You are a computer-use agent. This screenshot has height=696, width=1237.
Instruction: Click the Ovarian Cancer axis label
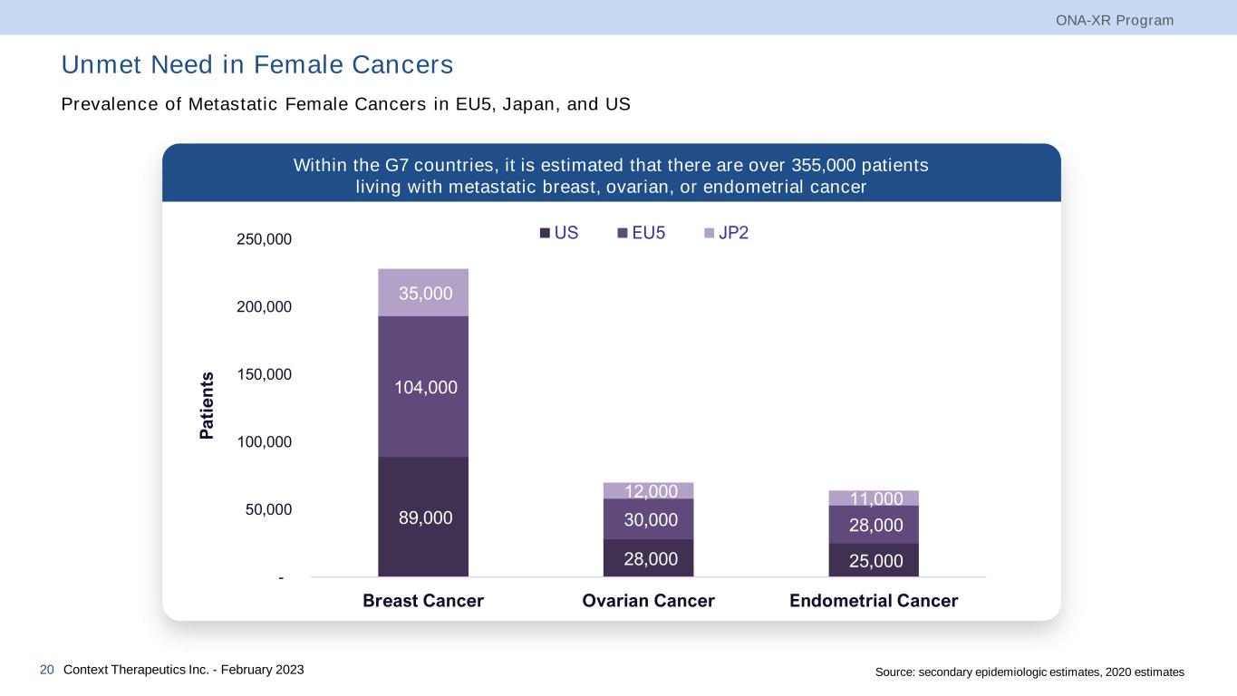tap(649, 601)
